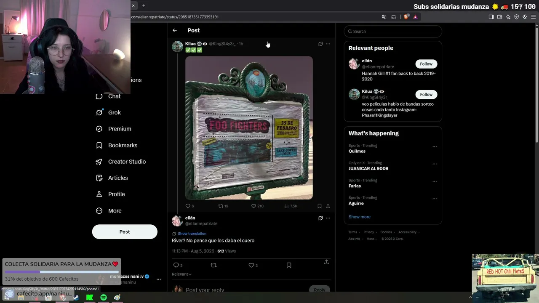
Task: Expand the Relevant replies sort dropdown
Action: tap(181, 274)
